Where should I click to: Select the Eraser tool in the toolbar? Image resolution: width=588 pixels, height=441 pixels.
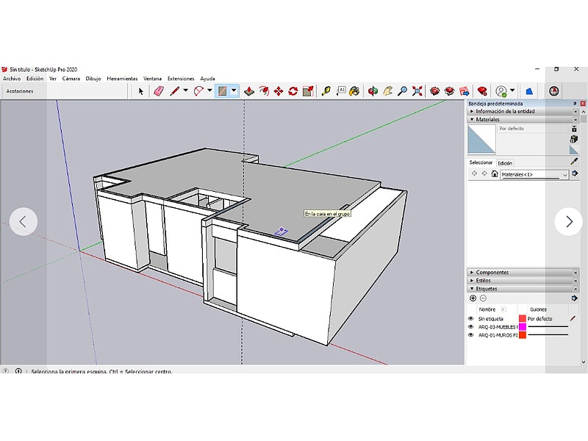[x=159, y=91]
